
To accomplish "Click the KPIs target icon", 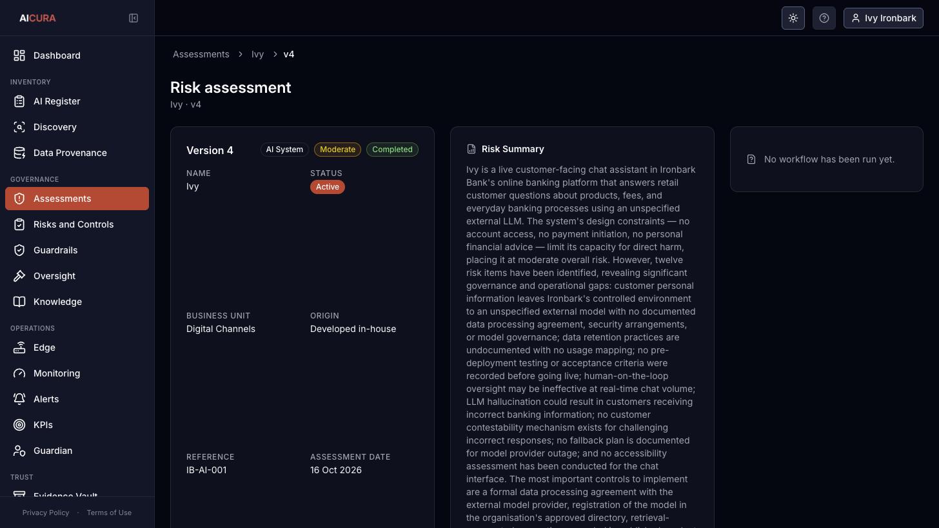I will pos(19,425).
